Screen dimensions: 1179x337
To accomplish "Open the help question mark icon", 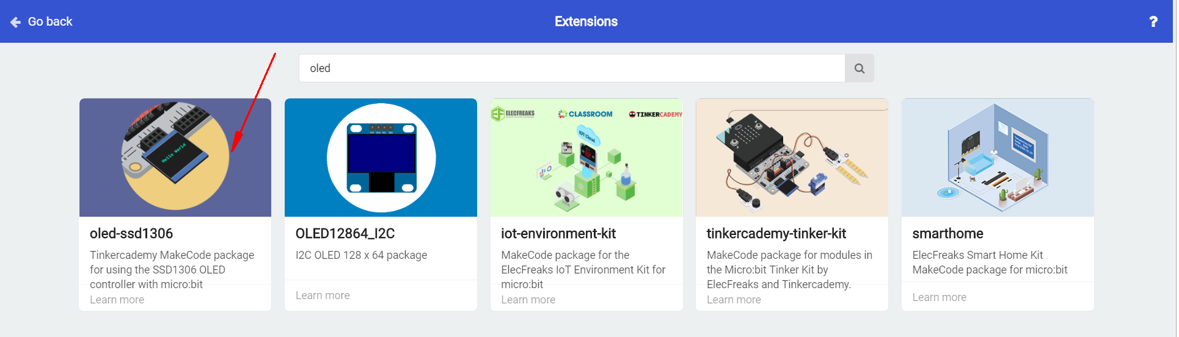I will click(x=1153, y=22).
